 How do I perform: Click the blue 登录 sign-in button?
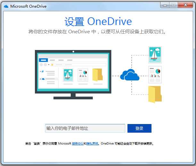pyautogui.click(x=139, y=128)
